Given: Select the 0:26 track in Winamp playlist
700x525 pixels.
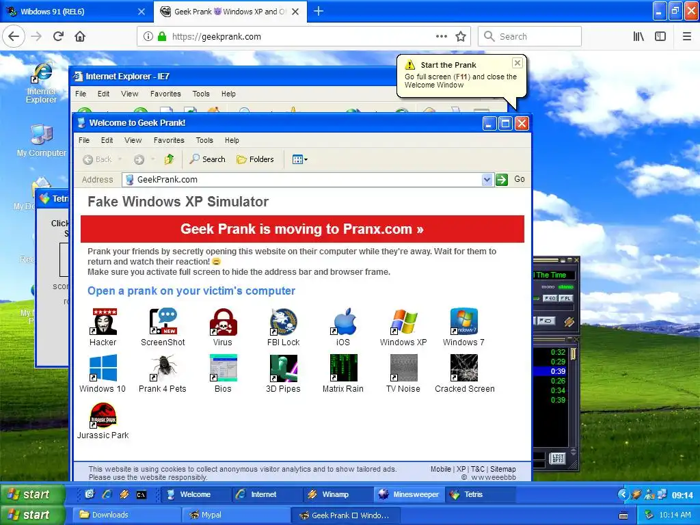Looking at the screenshot, I should [558, 381].
